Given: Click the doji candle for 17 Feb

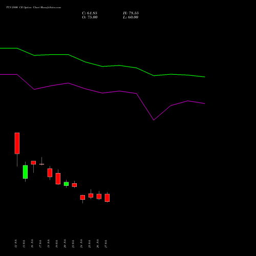Looking at the screenshot, I should click(x=41, y=164).
